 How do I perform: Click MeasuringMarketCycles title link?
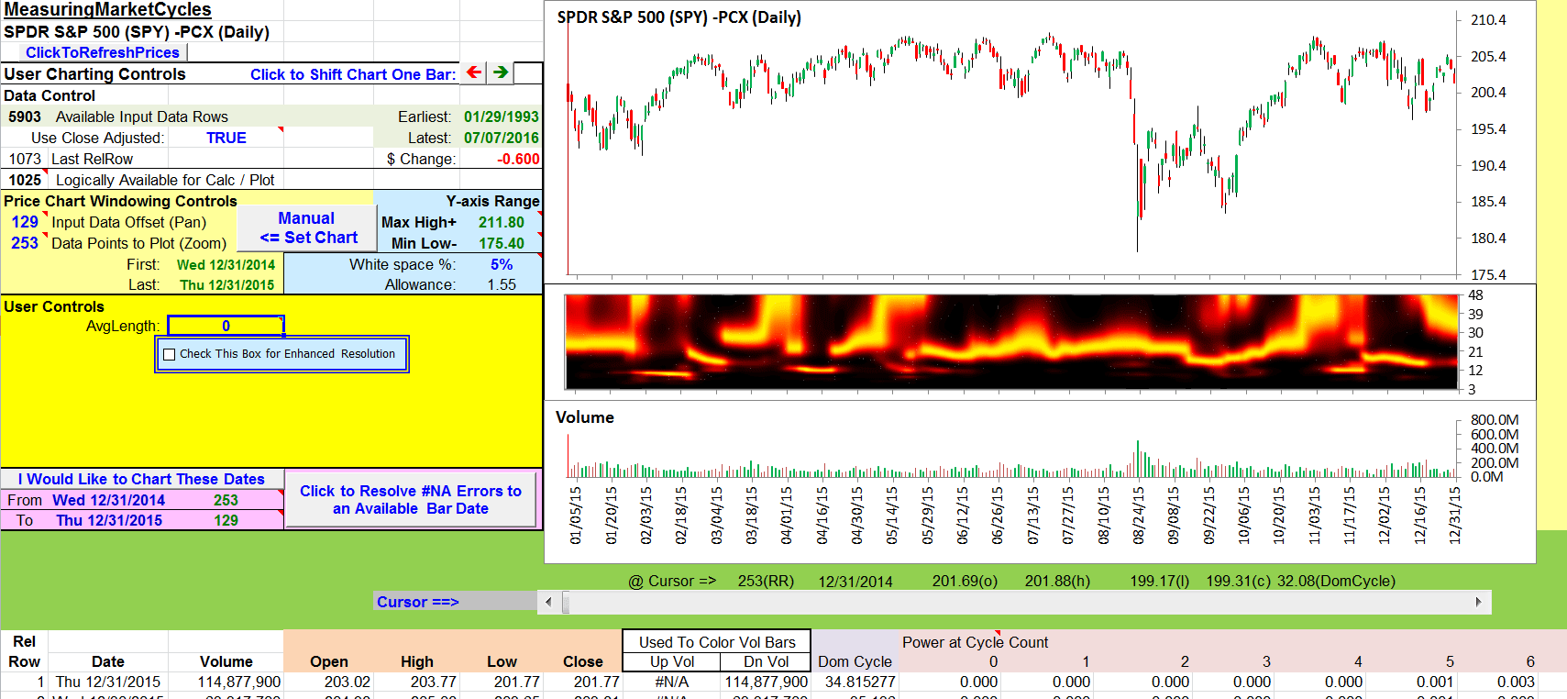point(107,10)
